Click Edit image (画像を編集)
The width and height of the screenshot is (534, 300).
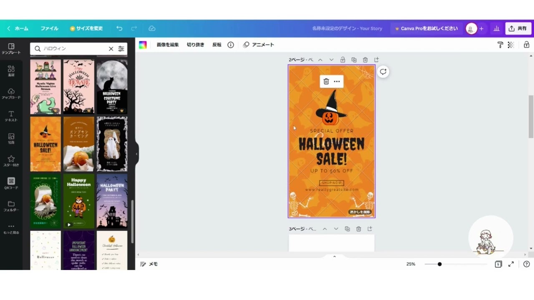tap(168, 45)
